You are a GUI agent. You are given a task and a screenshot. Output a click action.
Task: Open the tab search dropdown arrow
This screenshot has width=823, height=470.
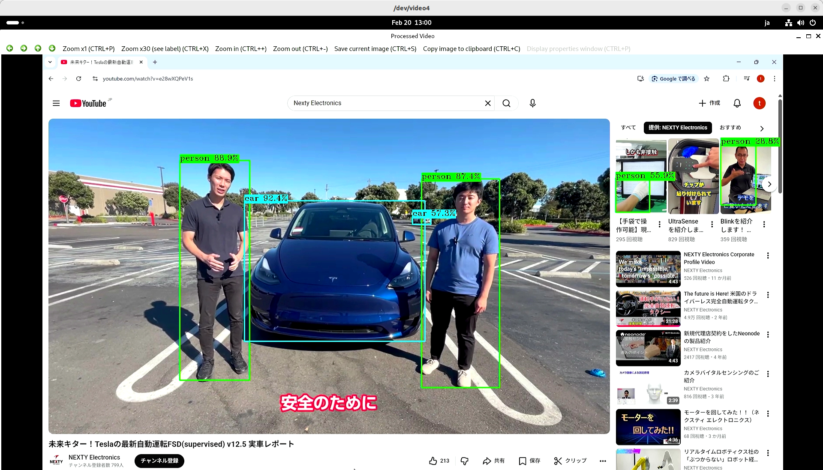(x=50, y=62)
